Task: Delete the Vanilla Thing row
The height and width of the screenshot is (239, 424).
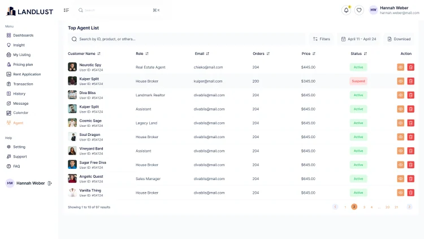Action: [410, 193]
